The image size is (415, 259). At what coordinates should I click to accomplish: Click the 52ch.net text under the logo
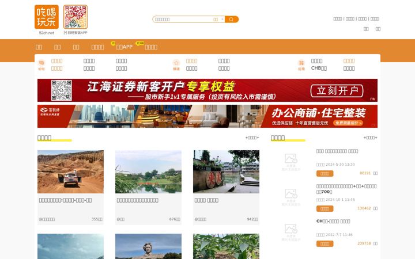(46, 33)
